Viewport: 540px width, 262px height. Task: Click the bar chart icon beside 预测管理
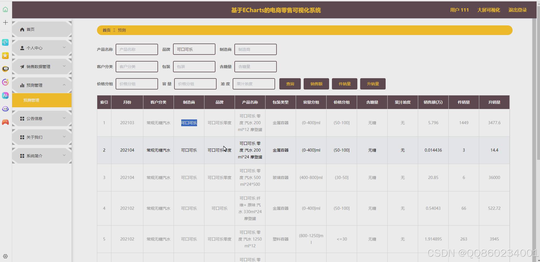point(22,85)
